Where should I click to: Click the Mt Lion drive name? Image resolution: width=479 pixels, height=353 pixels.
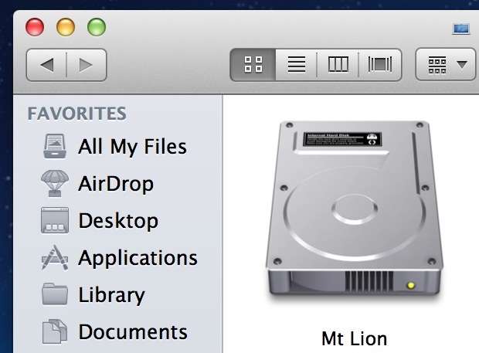[x=355, y=338]
